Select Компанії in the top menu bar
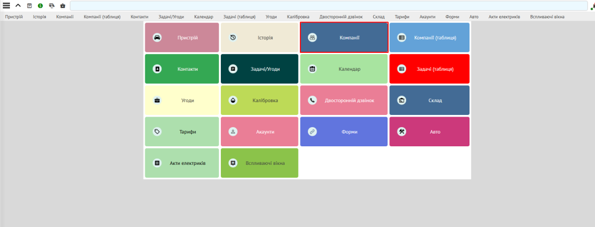Viewport: 595px width, 227px height. (65, 17)
